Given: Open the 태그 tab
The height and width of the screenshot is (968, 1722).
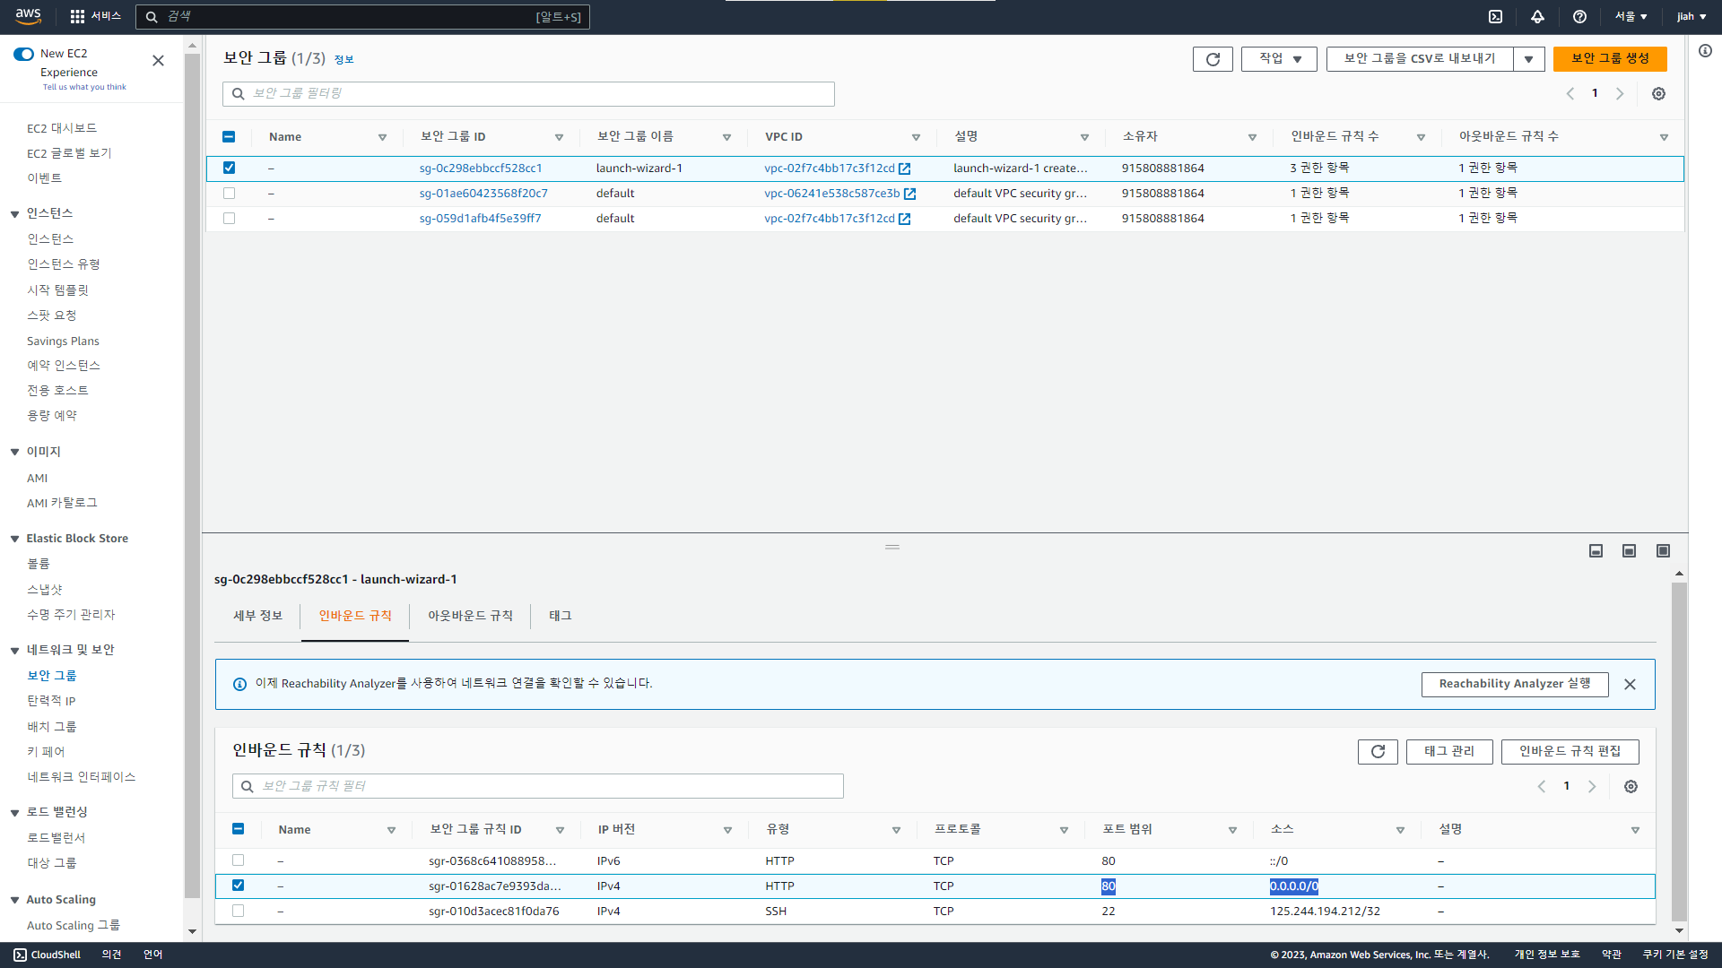Looking at the screenshot, I should pyautogui.click(x=561, y=617).
